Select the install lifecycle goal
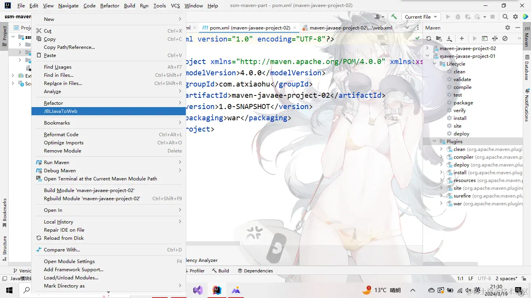This screenshot has width=531, height=298. [x=460, y=118]
